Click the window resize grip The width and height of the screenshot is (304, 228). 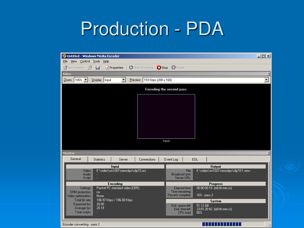pos(269,225)
